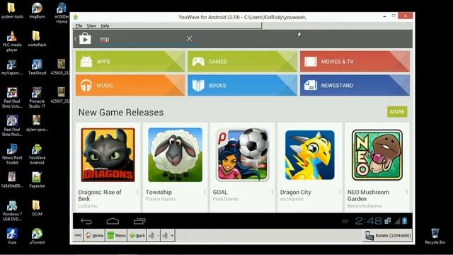Select the Vuze desktop icon

12,236
